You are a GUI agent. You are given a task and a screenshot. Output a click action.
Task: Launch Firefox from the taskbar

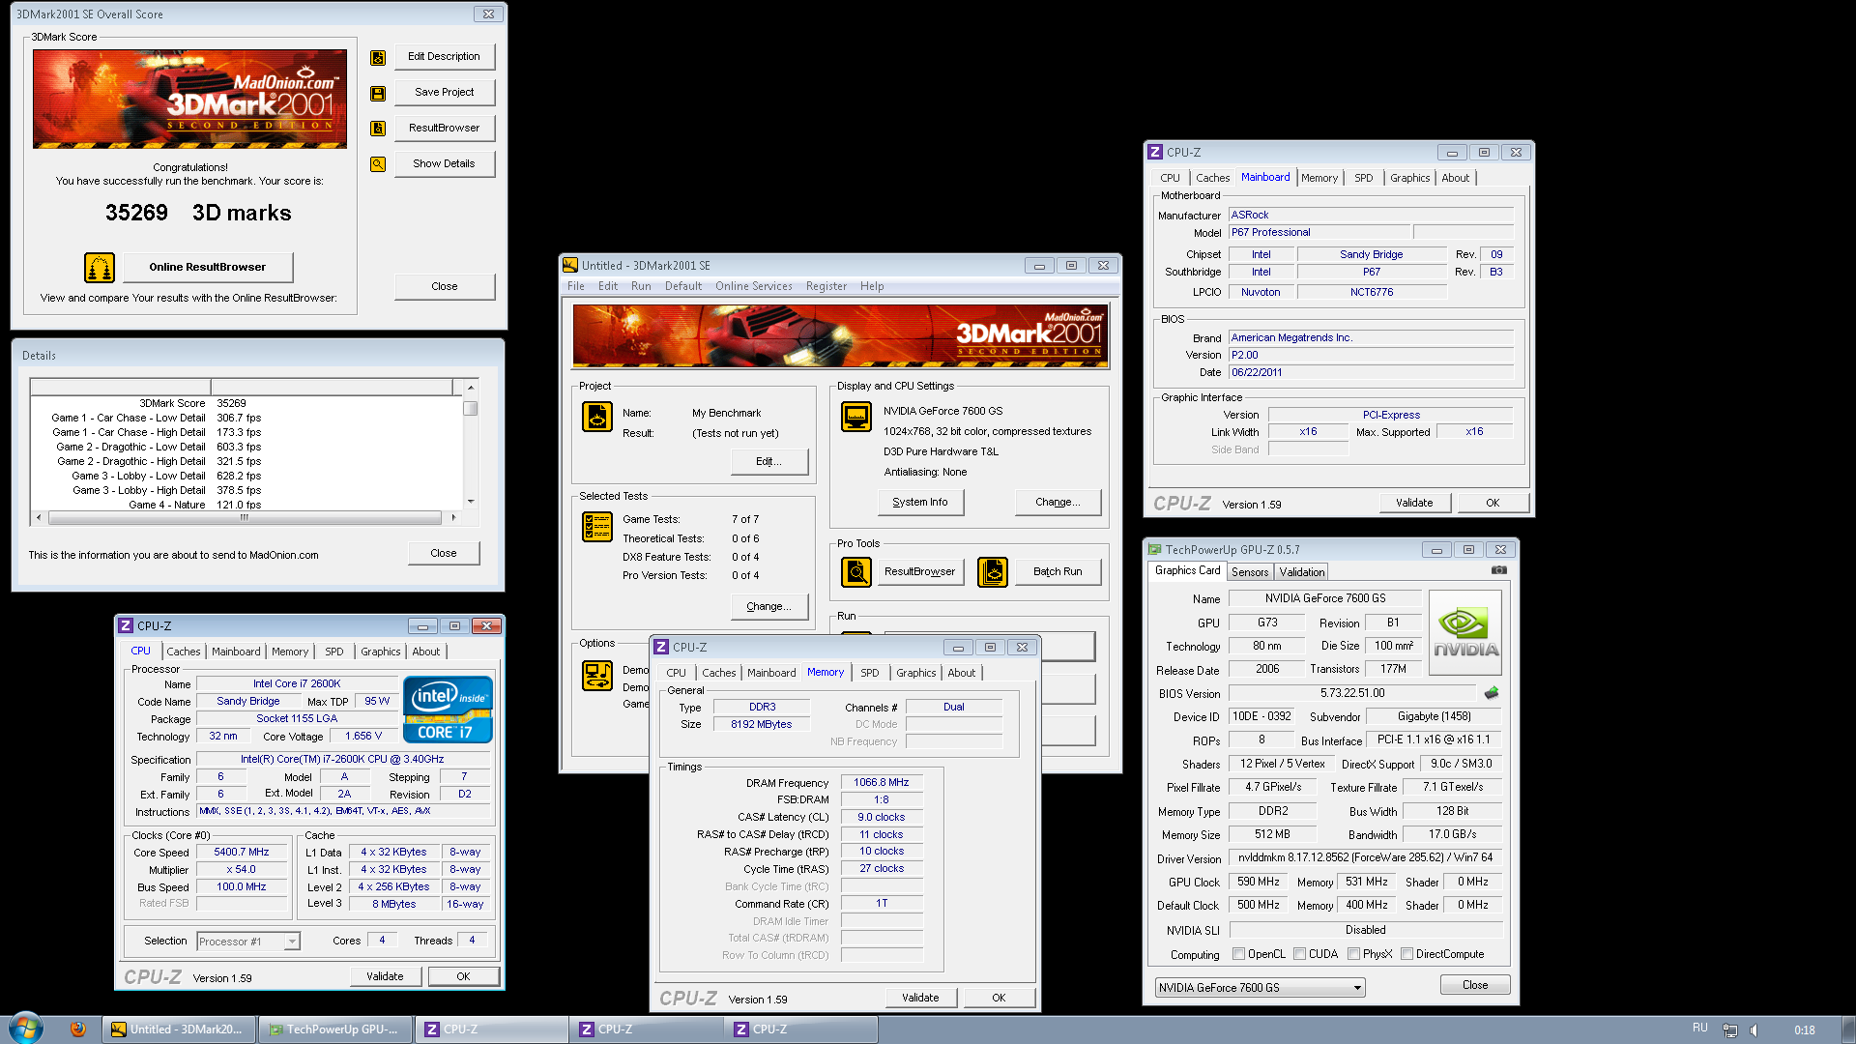[x=78, y=1029]
